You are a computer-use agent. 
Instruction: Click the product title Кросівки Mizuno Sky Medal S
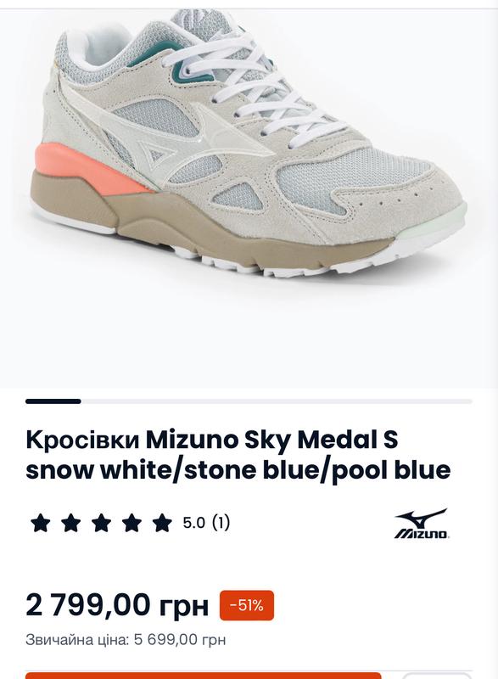[212, 440]
